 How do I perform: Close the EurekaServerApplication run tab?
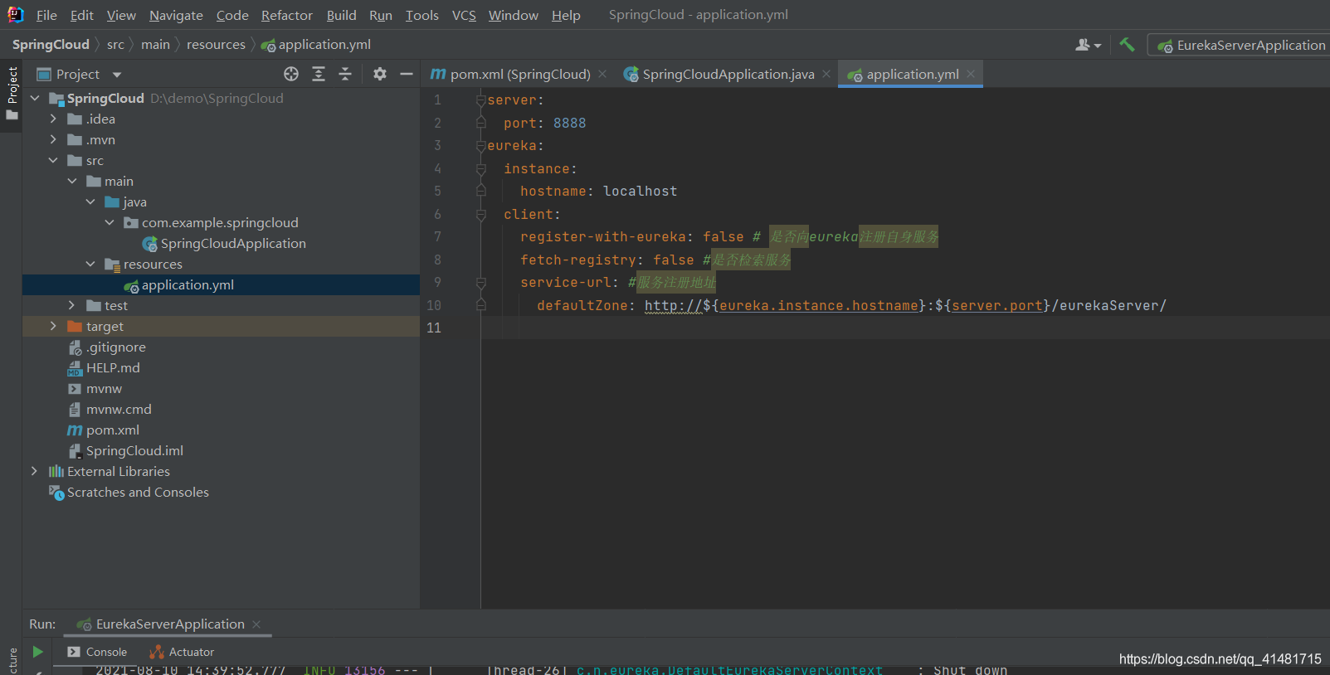(256, 624)
